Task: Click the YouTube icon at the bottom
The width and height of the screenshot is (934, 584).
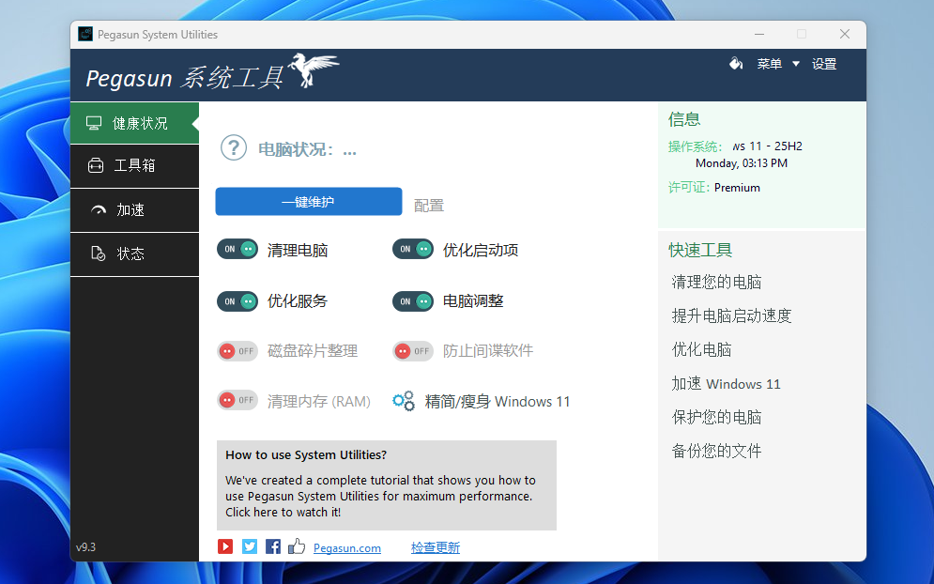Action: (225, 546)
